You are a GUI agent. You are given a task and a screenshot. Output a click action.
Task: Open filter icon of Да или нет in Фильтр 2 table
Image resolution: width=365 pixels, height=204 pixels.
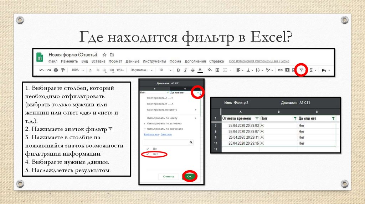pyautogui.click(x=333, y=118)
